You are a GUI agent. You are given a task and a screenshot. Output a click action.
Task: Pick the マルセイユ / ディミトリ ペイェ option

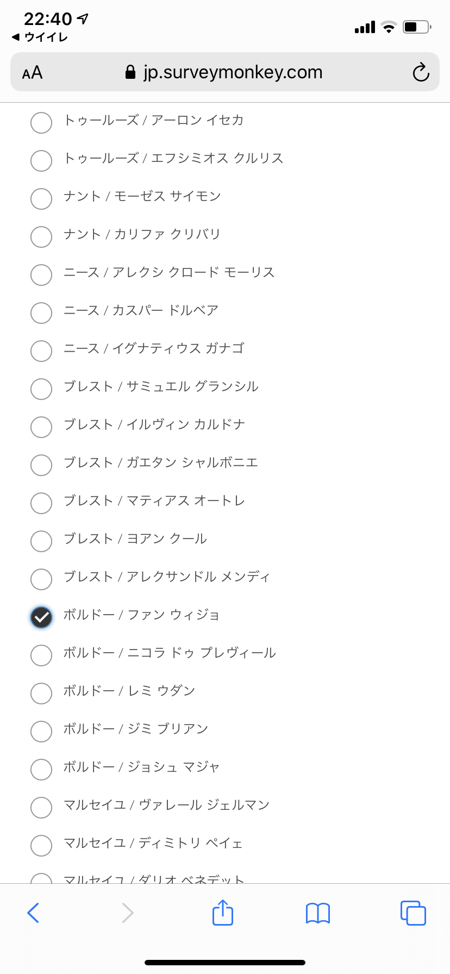click(x=41, y=845)
